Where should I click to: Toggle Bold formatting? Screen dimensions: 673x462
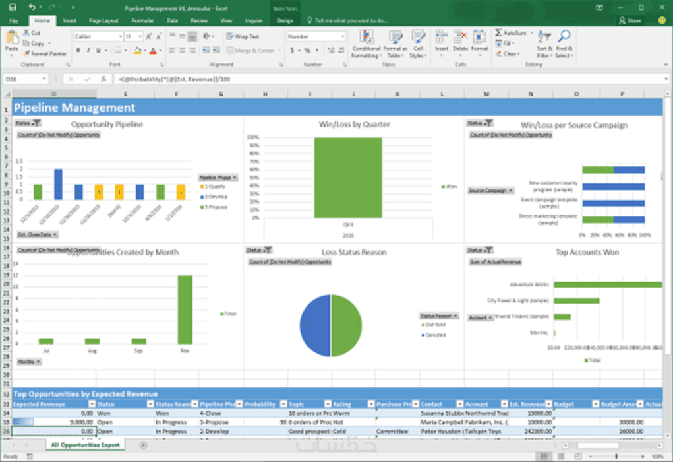point(78,51)
